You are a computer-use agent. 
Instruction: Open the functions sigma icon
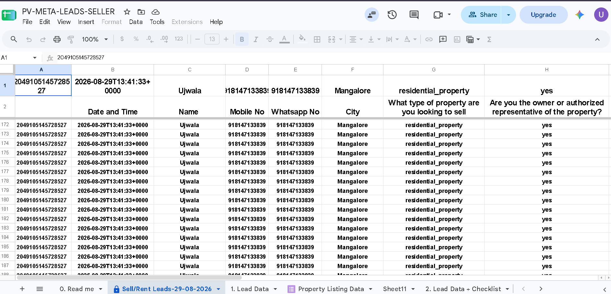[x=489, y=39]
